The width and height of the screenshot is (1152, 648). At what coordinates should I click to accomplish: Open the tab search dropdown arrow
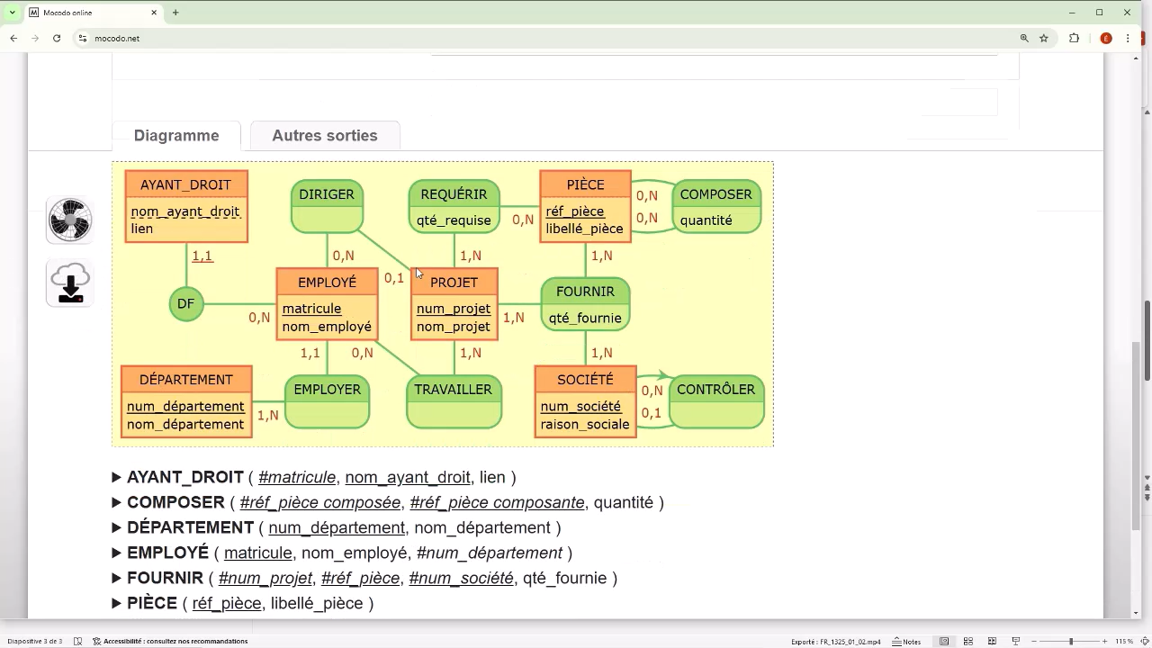[12, 13]
